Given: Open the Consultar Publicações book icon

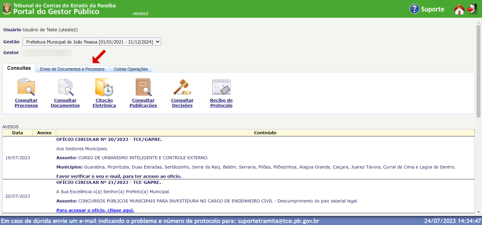Looking at the screenshot, I should [x=143, y=87].
